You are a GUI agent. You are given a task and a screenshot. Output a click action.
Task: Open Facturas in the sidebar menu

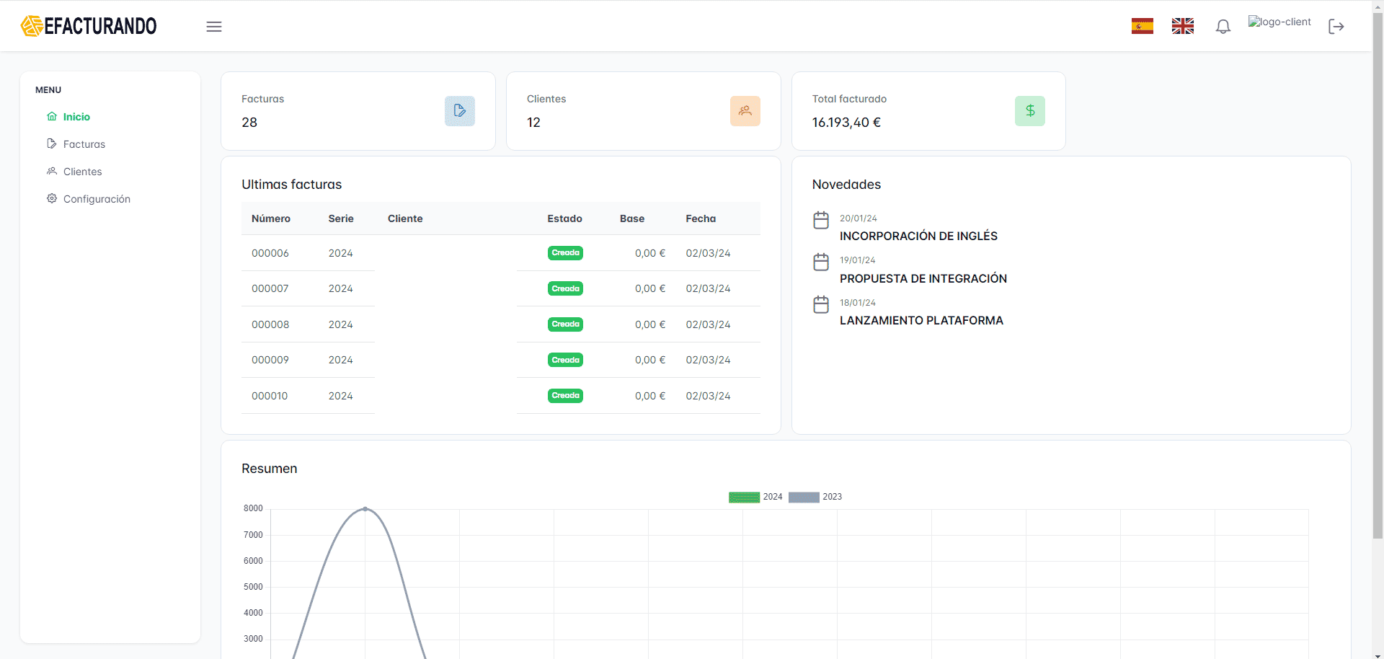tap(84, 144)
